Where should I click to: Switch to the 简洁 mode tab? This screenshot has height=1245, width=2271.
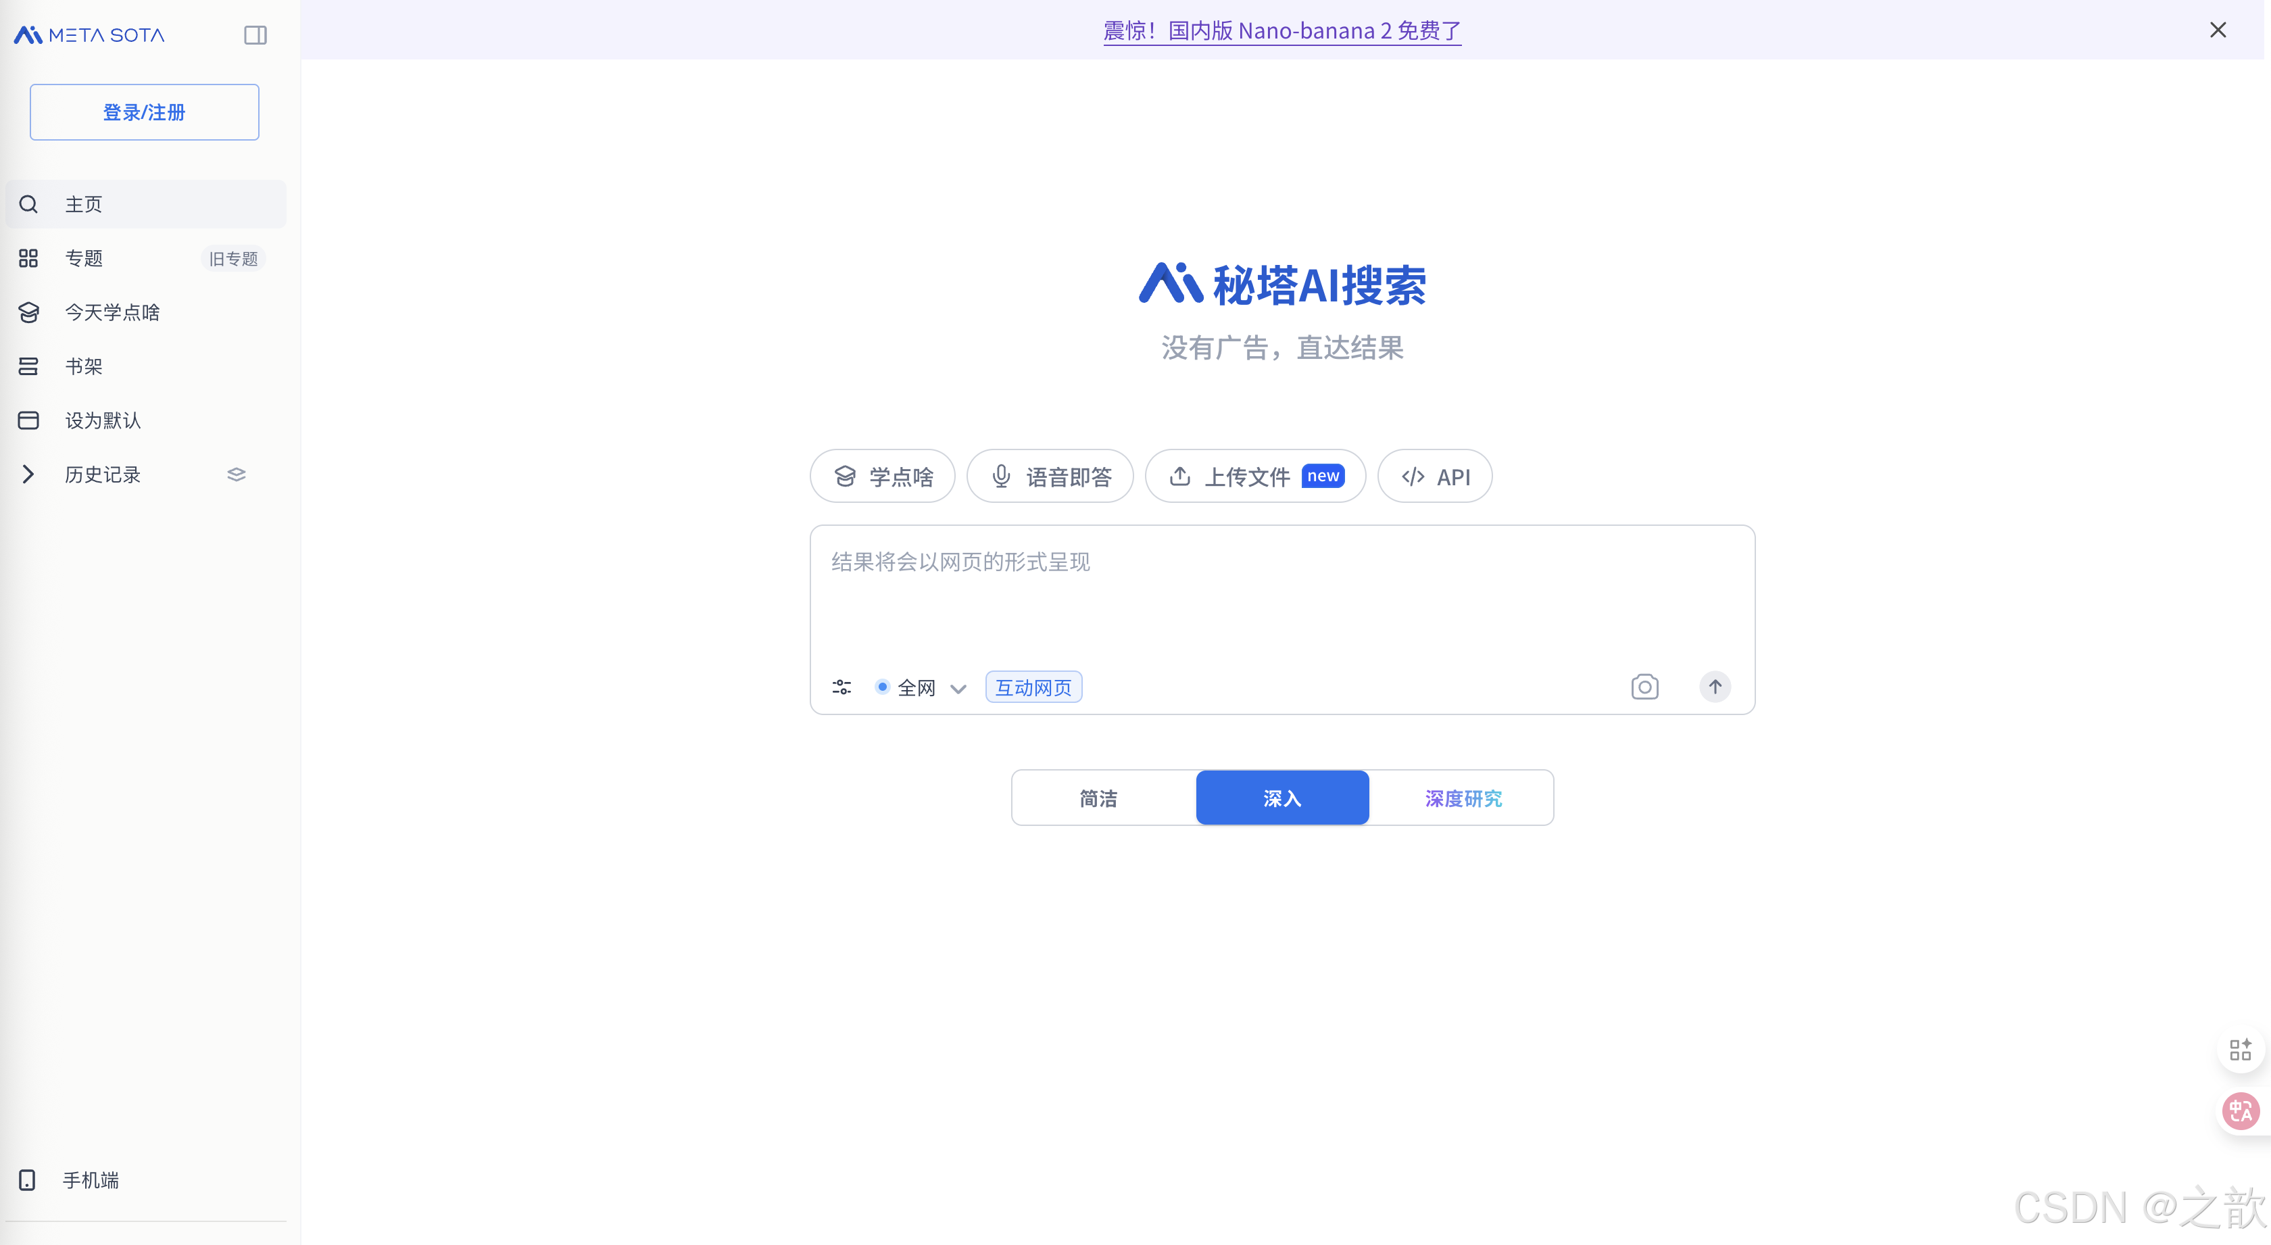pyautogui.click(x=1098, y=797)
